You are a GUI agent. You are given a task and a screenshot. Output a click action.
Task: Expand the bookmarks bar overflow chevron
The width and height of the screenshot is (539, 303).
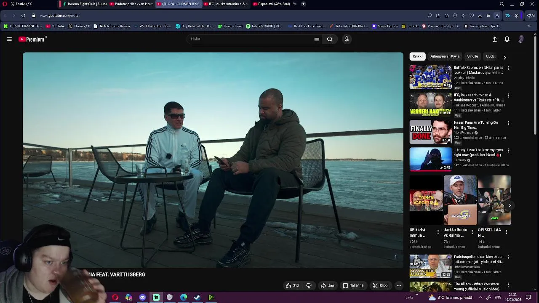(x=529, y=26)
